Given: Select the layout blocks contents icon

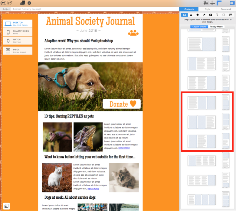Looking at the screenshot, I should coord(184,15).
